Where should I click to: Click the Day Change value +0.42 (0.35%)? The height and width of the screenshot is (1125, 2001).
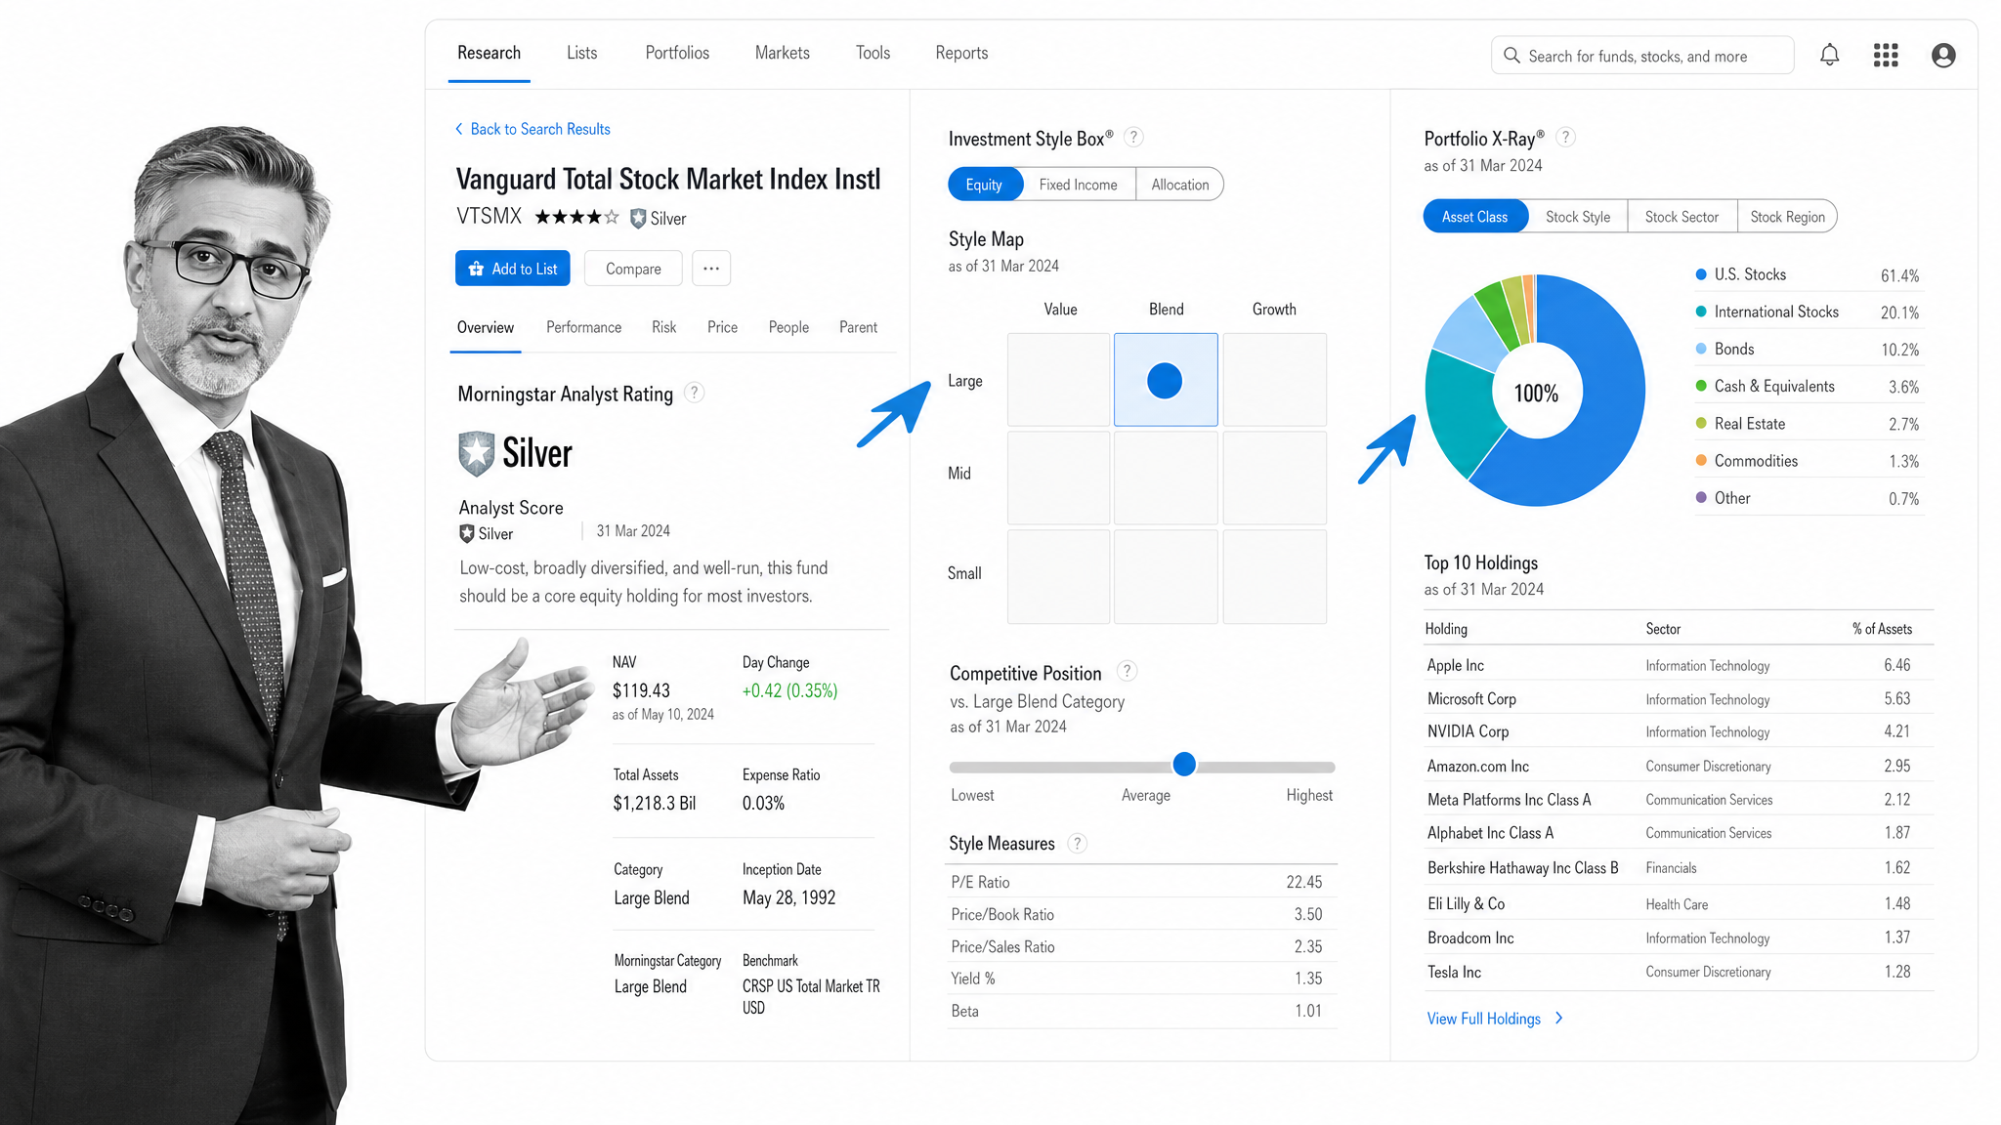point(789,690)
